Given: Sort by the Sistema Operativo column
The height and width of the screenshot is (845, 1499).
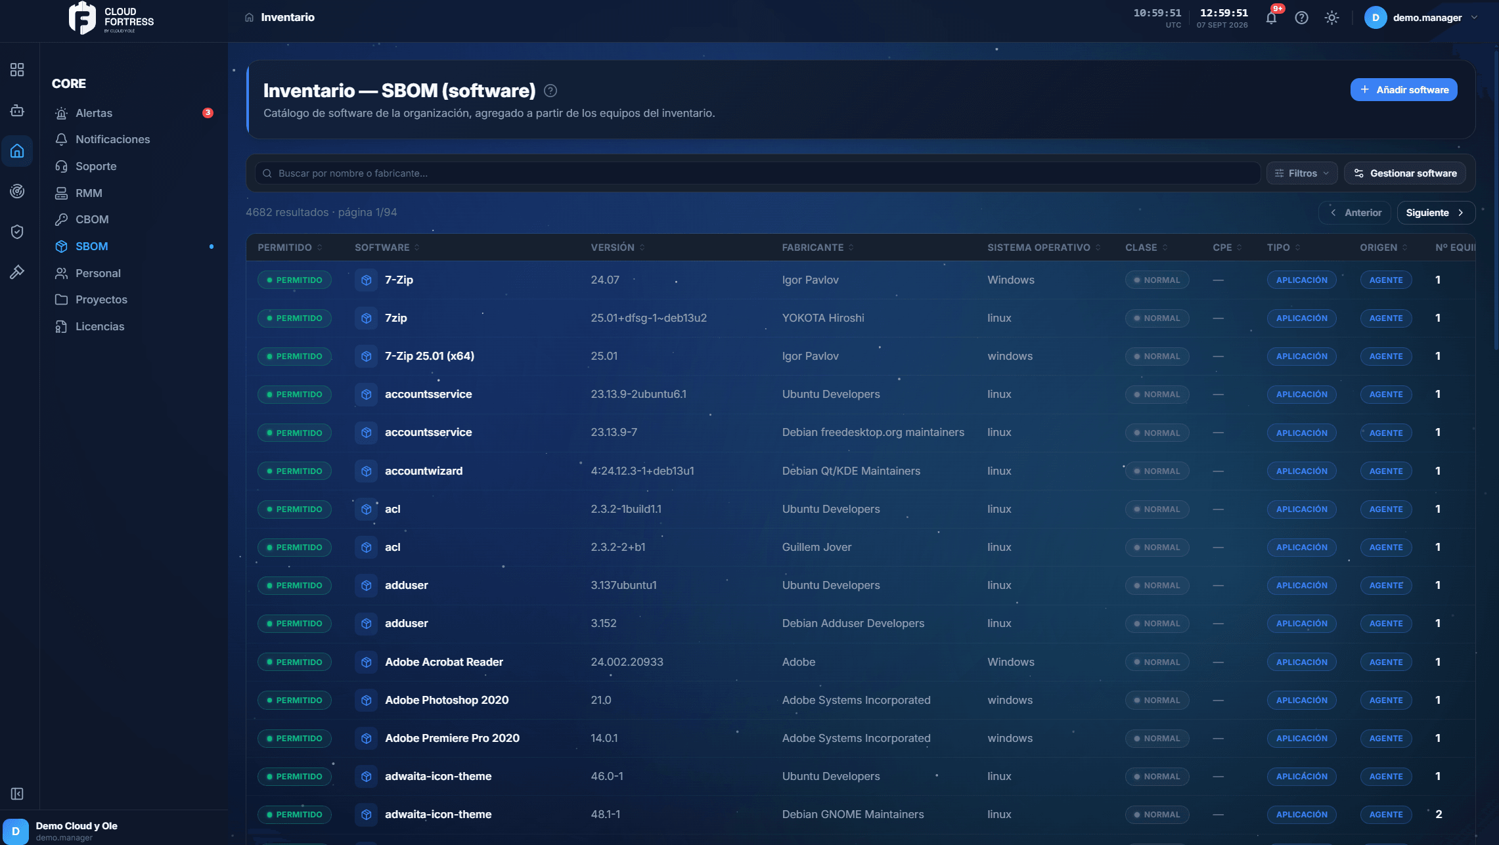Looking at the screenshot, I should tap(1044, 248).
